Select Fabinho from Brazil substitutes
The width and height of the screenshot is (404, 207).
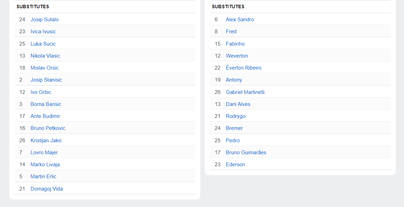point(235,44)
